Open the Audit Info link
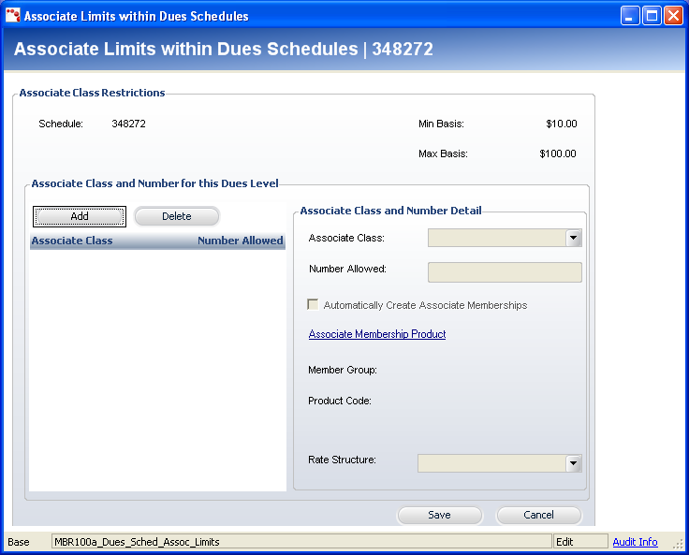 (635, 542)
